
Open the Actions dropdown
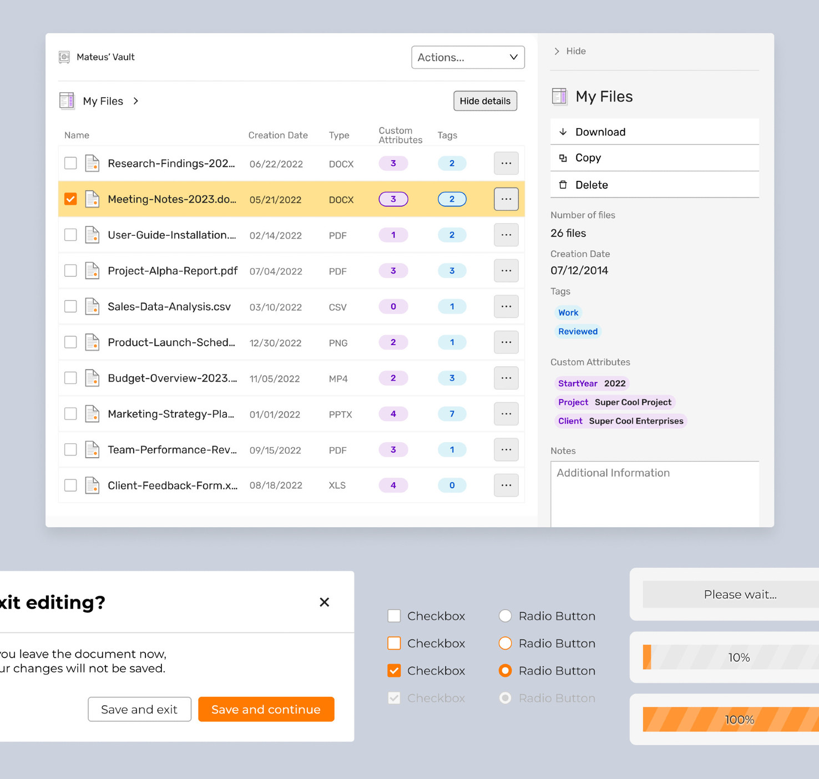468,57
